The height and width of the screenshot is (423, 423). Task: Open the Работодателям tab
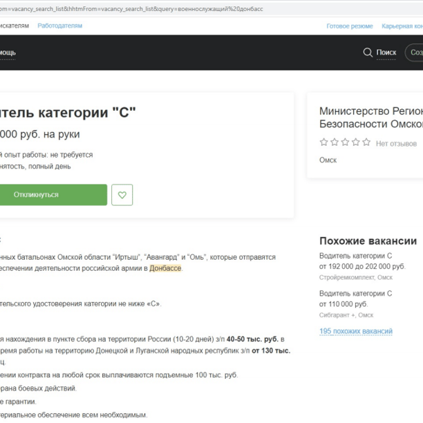(x=60, y=26)
